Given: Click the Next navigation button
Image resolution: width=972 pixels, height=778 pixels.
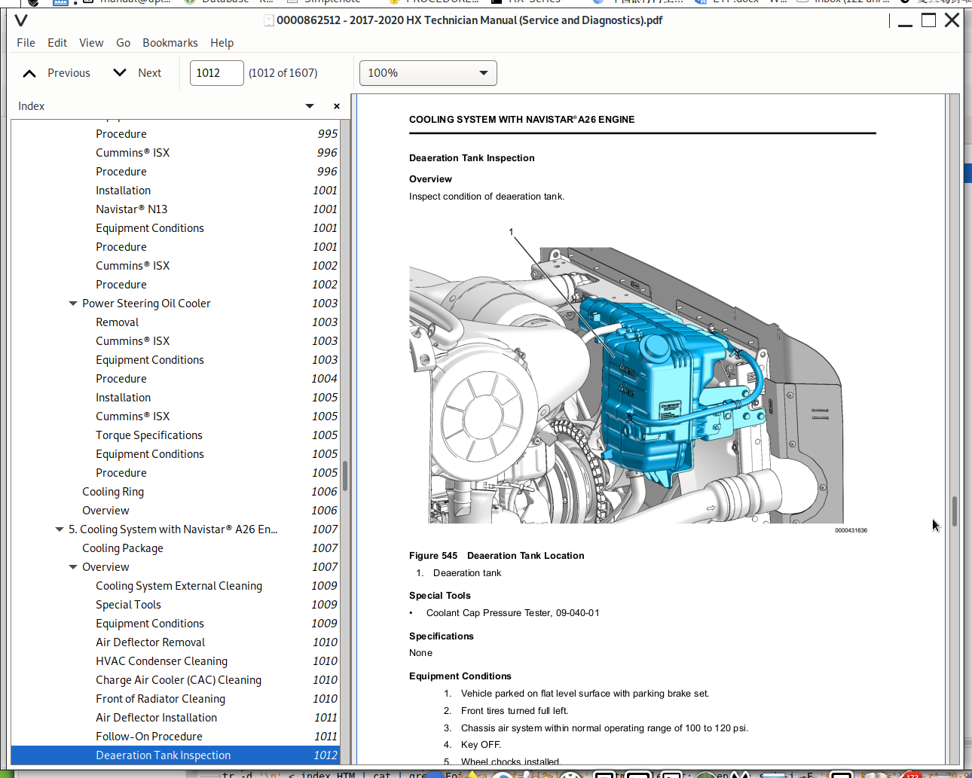Looking at the screenshot, I should tap(149, 73).
